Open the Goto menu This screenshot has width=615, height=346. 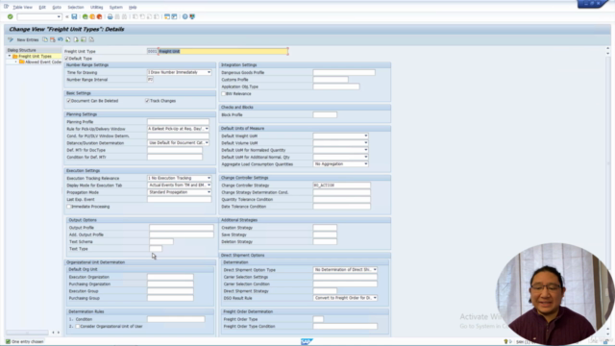point(57,7)
